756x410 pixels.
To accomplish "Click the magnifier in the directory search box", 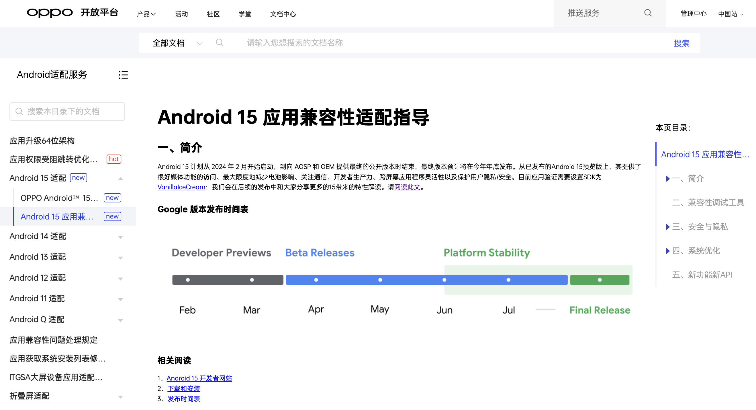I will [19, 111].
